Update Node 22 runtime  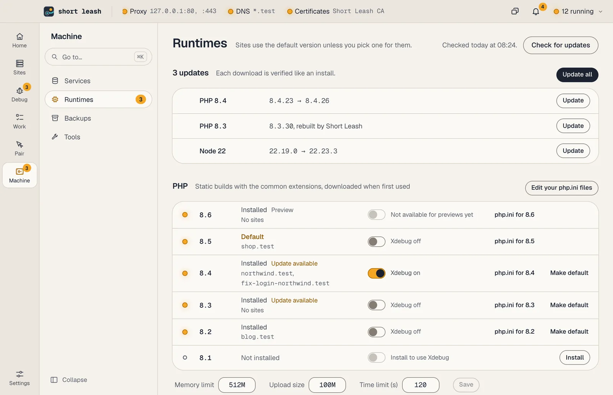pyautogui.click(x=573, y=151)
